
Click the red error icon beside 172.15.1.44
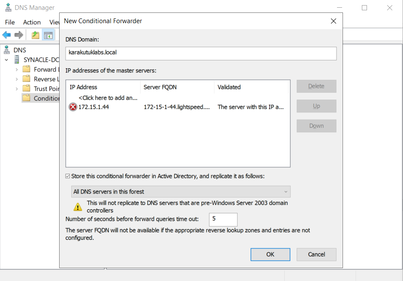pos(73,107)
